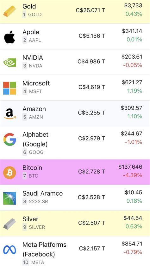This screenshot has width=150, height=266.
Task: Open the Saudi Aramco logo
Action: pyautogui.click(x=9, y=198)
